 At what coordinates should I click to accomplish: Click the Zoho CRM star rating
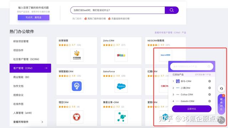pyautogui.click(x=109, y=45)
